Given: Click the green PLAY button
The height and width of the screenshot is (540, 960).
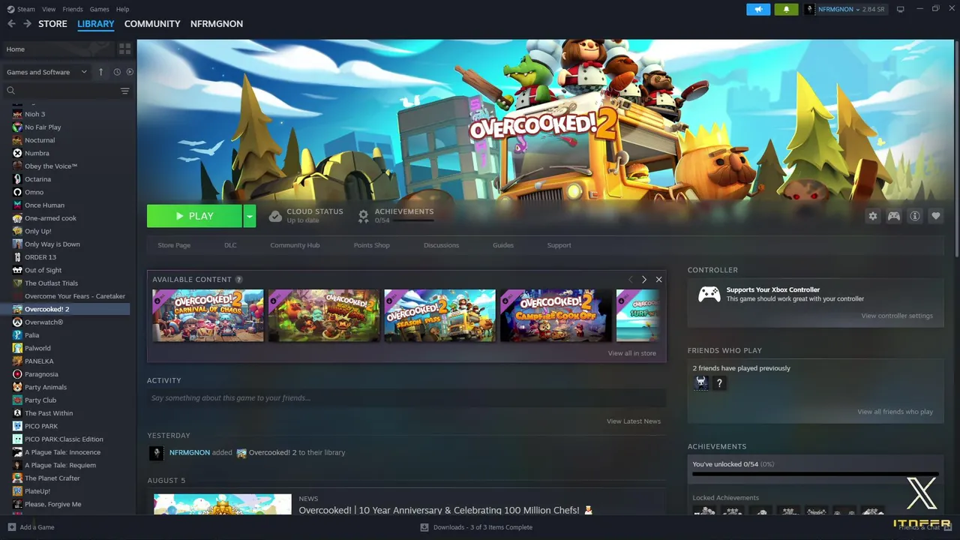Looking at the screenshot, I should pos(194,216).
